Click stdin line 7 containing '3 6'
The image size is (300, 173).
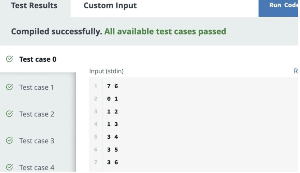click(x=112, y=162)
